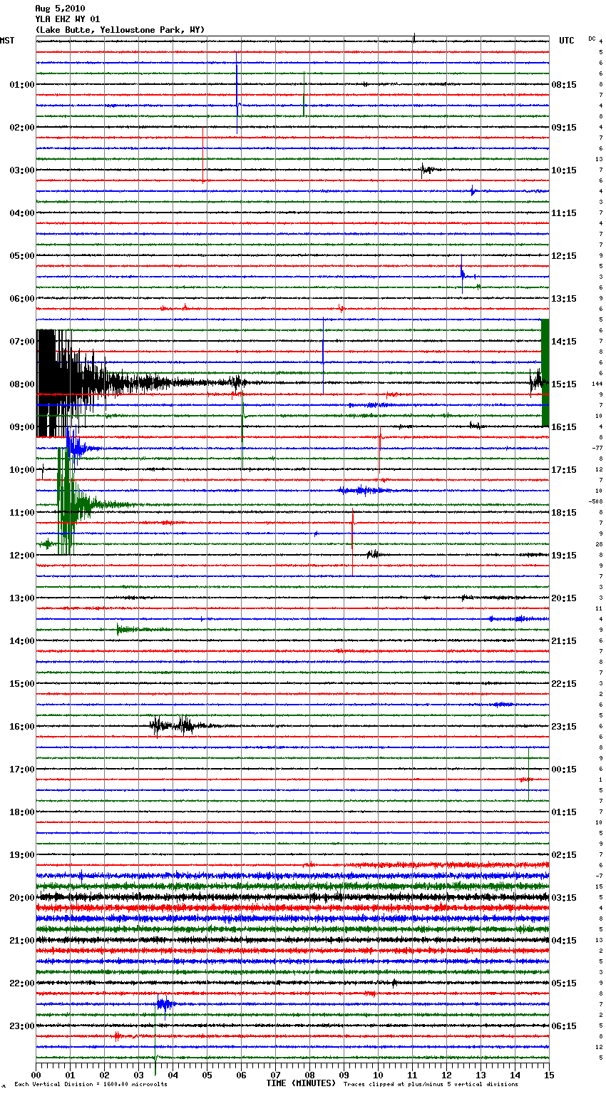Select MST time label '03:00'
This screenshot has height=1094, width=606.
click(x=22, y=170)
